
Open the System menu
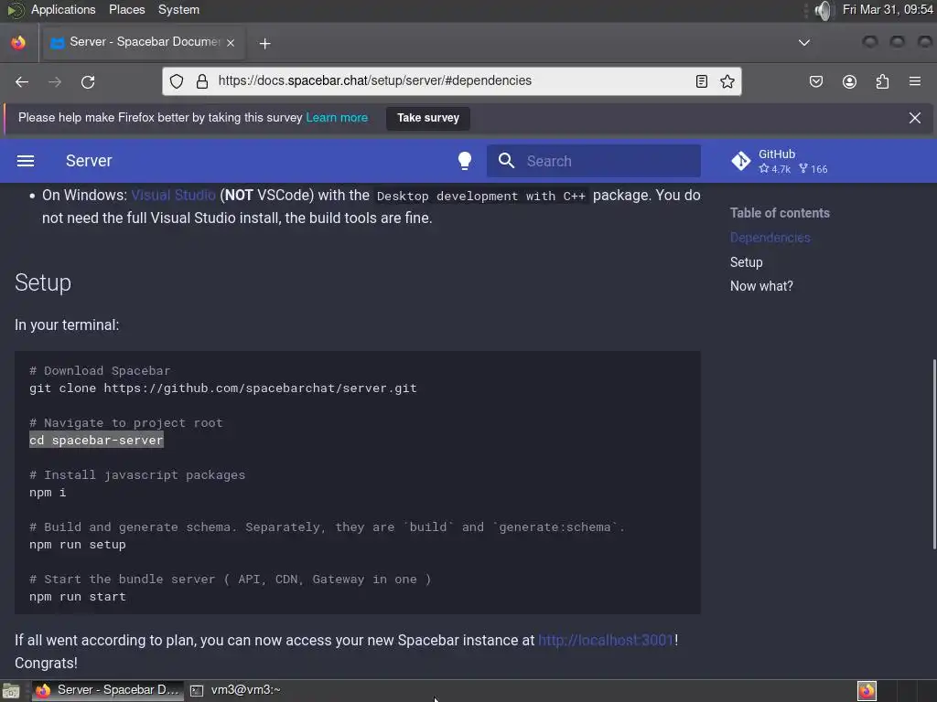tap(178, 9)
